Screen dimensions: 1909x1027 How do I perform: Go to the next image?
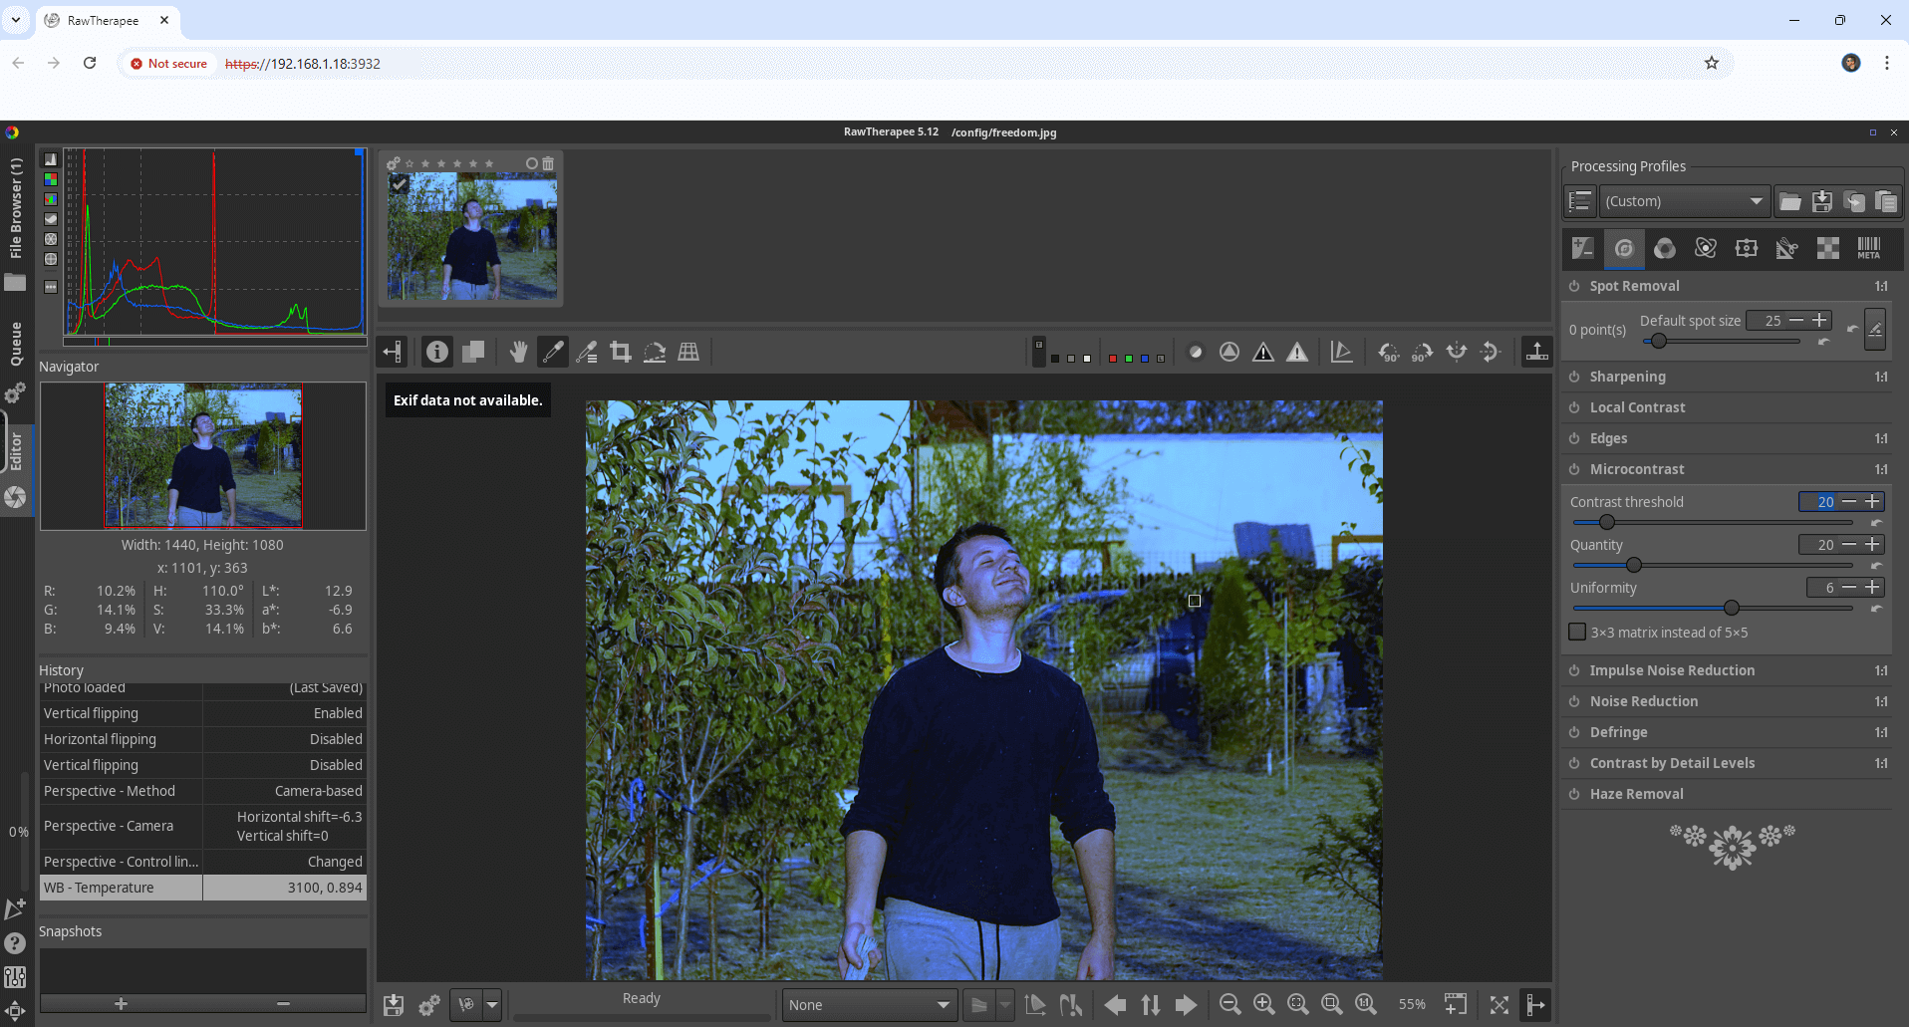point(1186,1005)
